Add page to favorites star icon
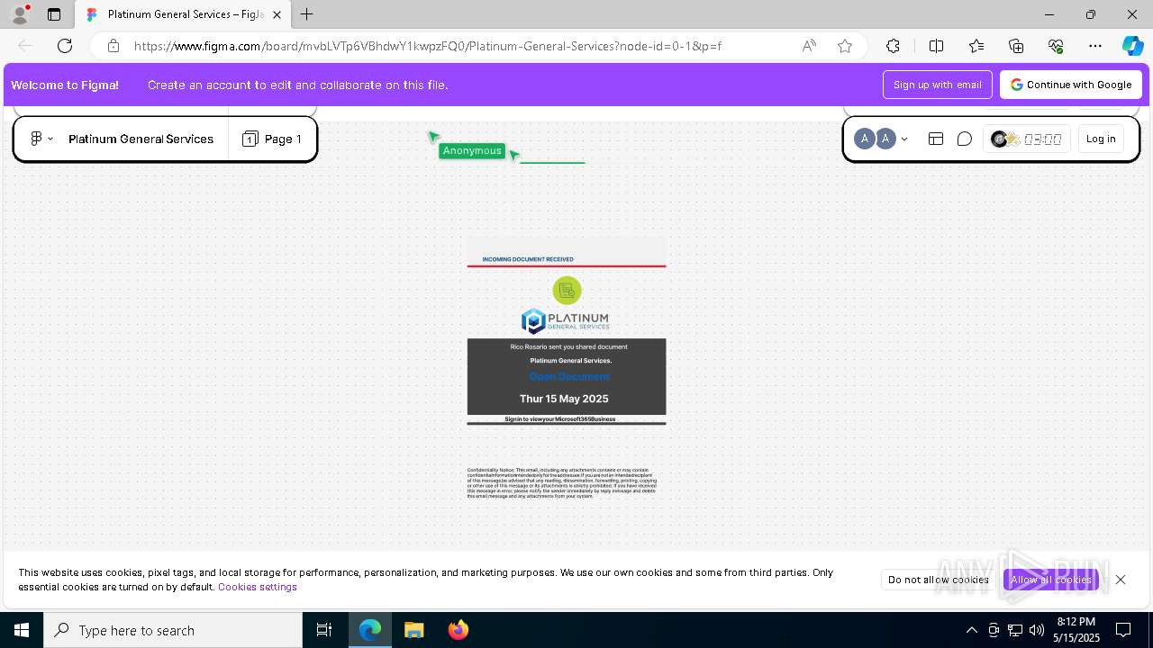Screen dimensions: 1153x648 (x=845, y=46)
